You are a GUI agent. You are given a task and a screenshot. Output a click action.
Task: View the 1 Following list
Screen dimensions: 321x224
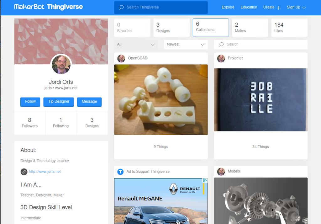(61, 123)
